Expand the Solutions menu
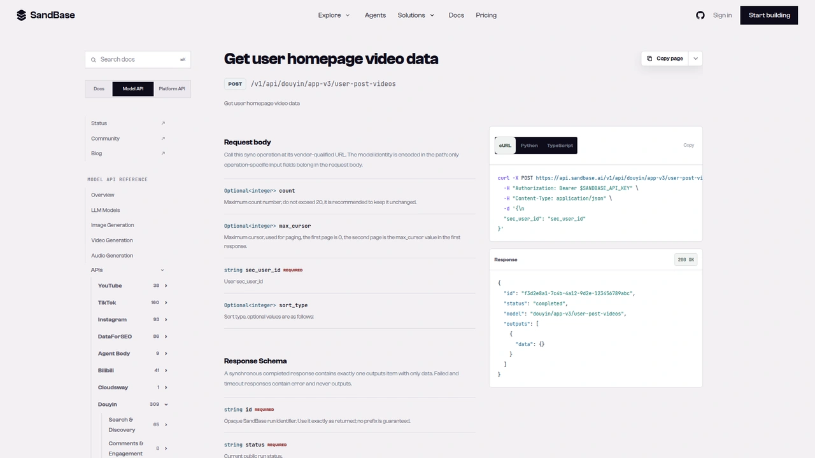Image resolution: width=815 pixels, height=458 pixels. (416, 15)
